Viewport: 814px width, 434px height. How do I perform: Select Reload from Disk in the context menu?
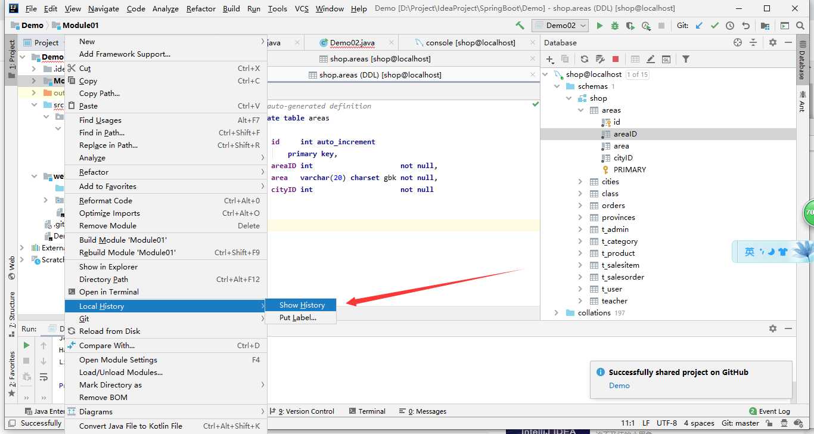pos(166,331)
